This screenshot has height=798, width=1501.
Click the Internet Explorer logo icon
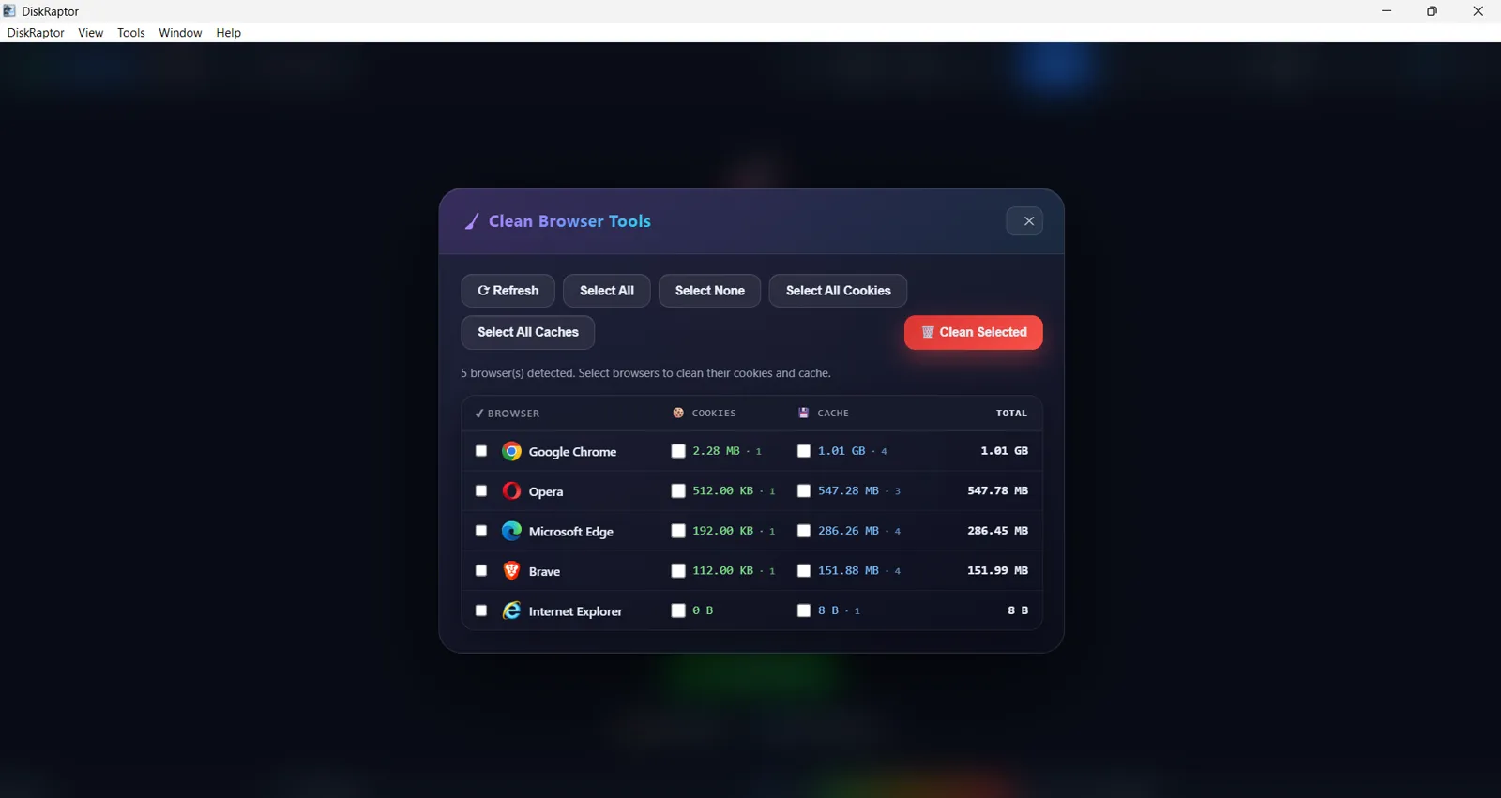point(511,610)
